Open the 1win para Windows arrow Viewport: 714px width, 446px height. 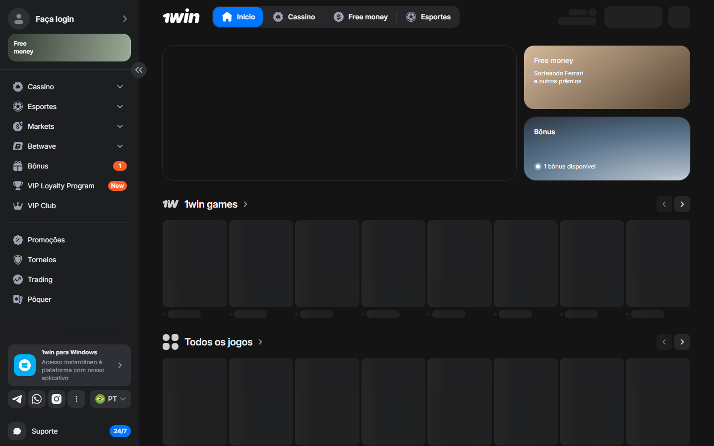click(x=120, y=365)
